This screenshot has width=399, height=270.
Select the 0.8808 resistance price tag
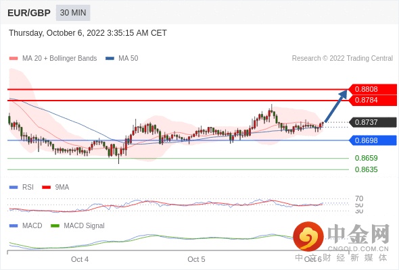(373, 89)
